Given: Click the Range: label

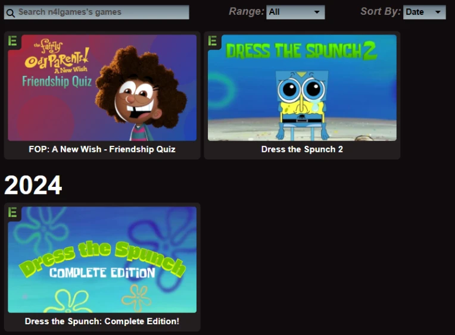Looking at the screenshot, I should tap(247, 11).
